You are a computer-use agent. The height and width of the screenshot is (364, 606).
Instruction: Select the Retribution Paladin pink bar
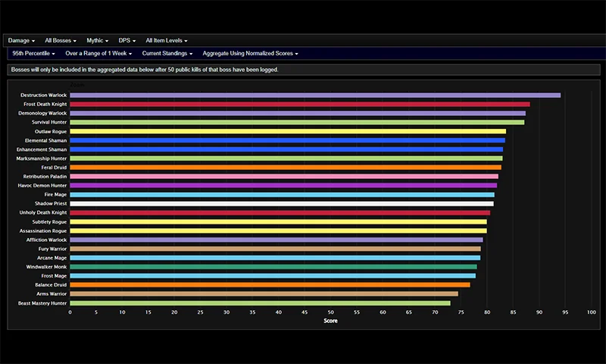pyautogui.click(x=284, y=176)
